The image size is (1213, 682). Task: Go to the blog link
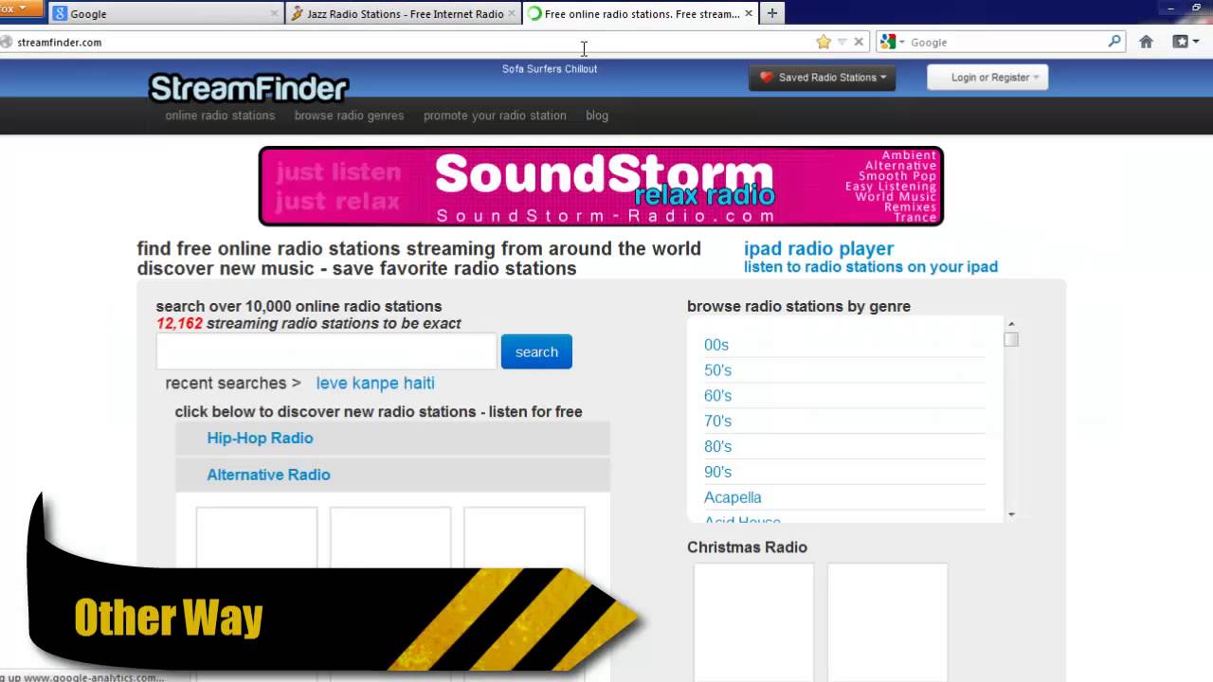click(x=597, y=116)
